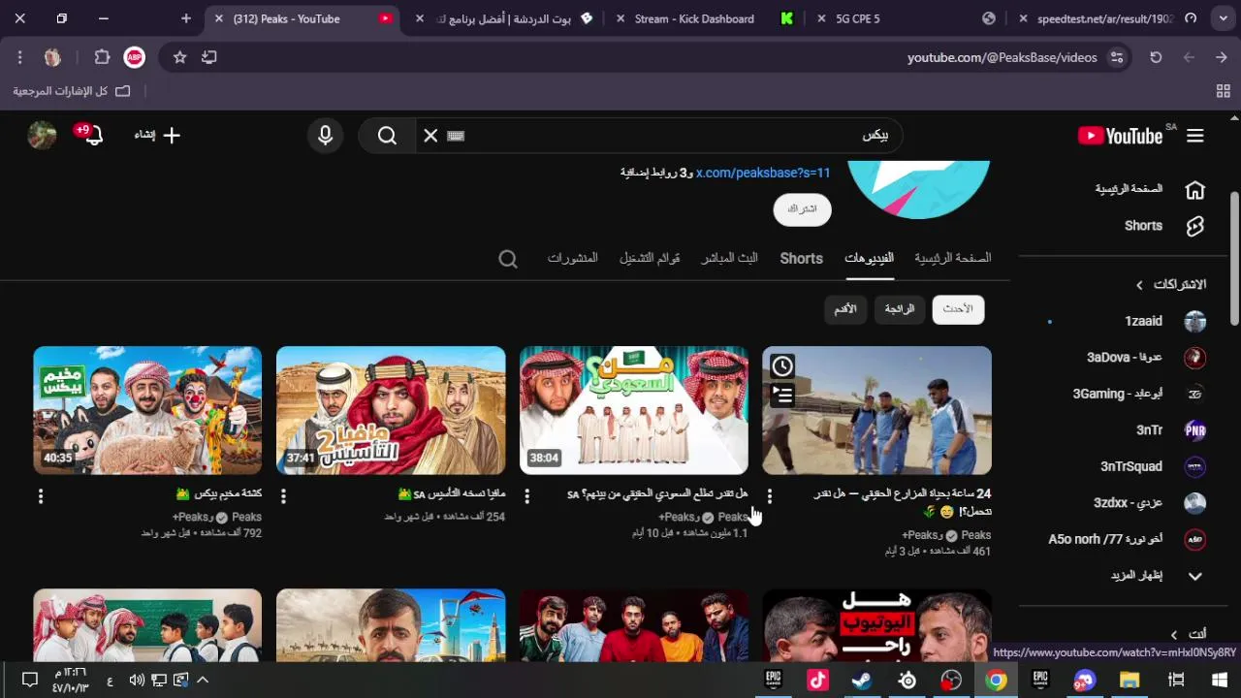Screen dimensions: 1241x698
Task: Open options menu for the من السعودي video
Action: click(x=526, y=496)
